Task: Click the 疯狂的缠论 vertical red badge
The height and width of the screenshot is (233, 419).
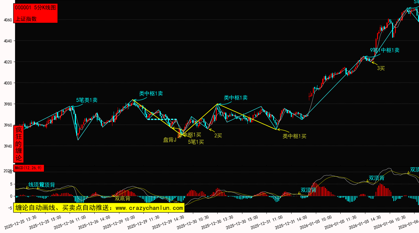Action: coord(19,144)
